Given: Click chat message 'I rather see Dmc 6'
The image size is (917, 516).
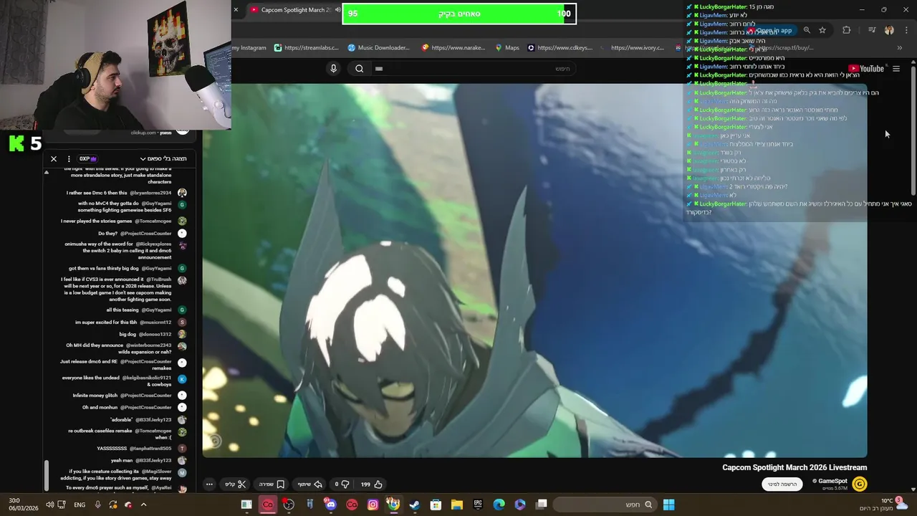Looking at the screenshot, I should [x=119, y=193].
